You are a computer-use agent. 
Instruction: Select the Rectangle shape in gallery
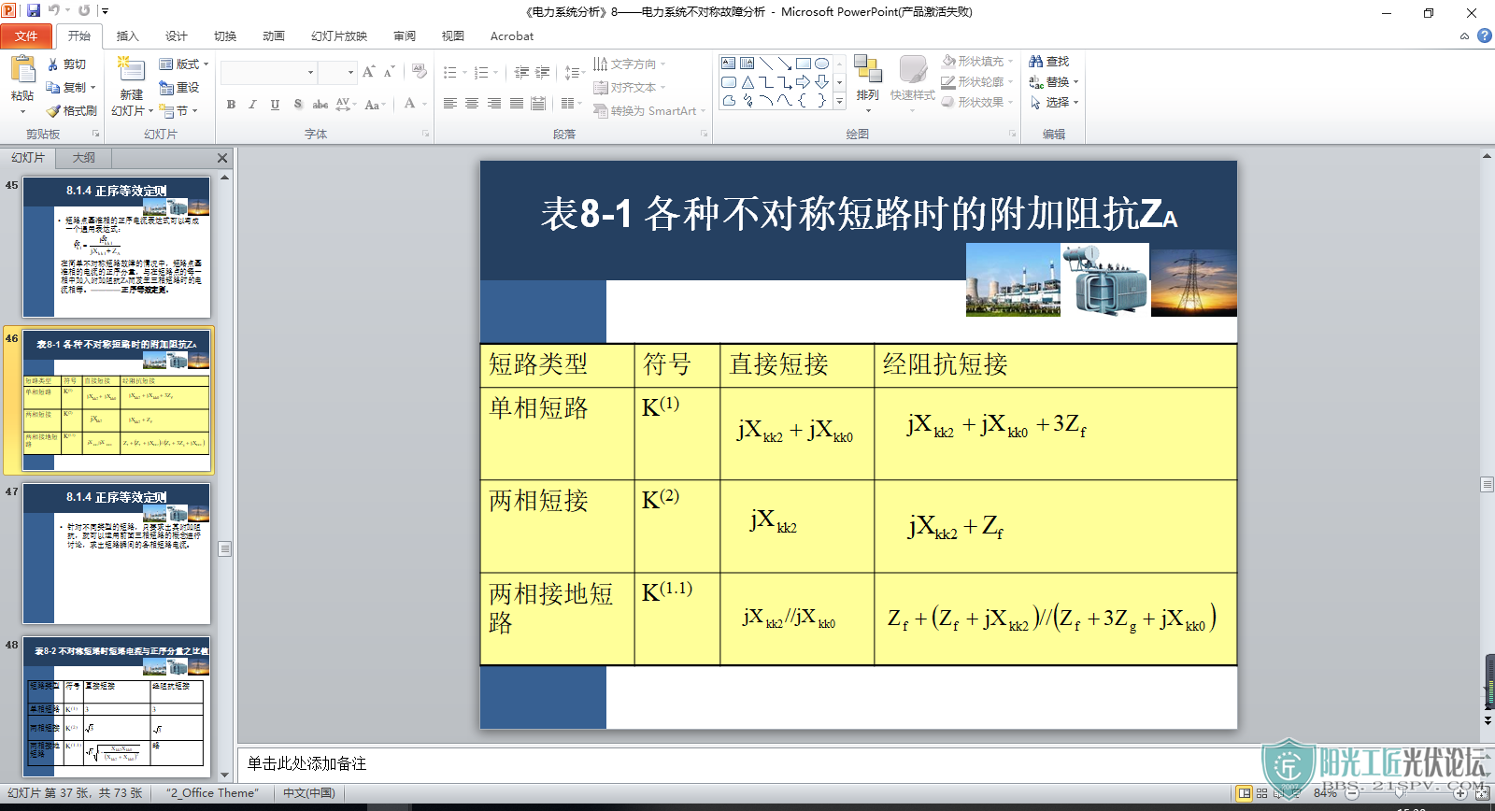(x=804, y=64)
